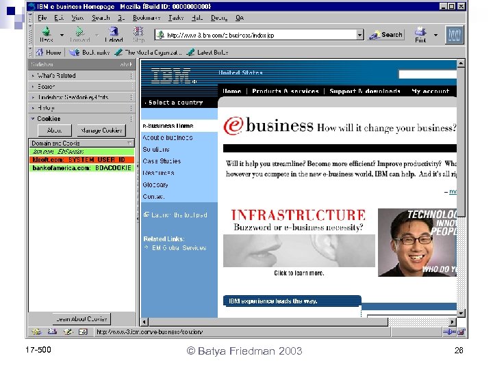493x369 pixels.
Task: Open Glossary in left navigation
Action: [155, 184]
